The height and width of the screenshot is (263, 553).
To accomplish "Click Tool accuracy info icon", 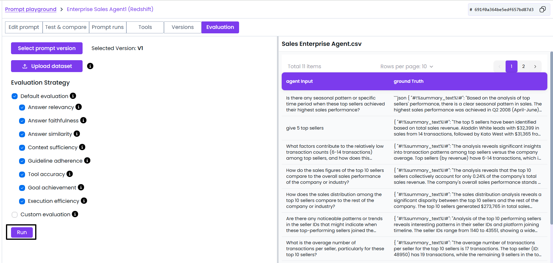I will coord(70,174).
